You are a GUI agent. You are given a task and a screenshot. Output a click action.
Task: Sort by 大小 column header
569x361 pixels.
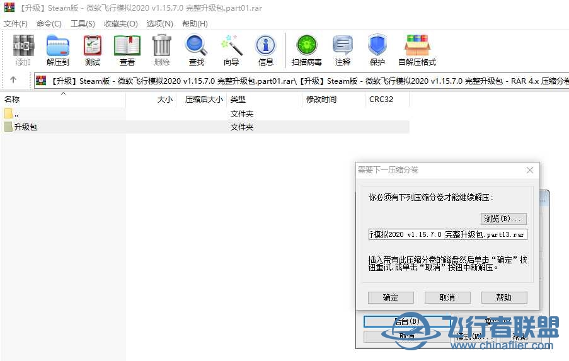point(151,99)
